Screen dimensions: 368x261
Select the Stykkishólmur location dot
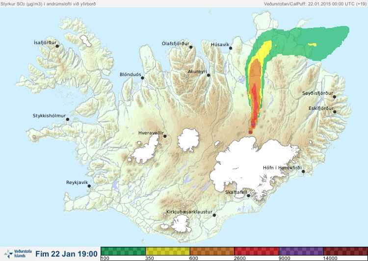point(68,120)
